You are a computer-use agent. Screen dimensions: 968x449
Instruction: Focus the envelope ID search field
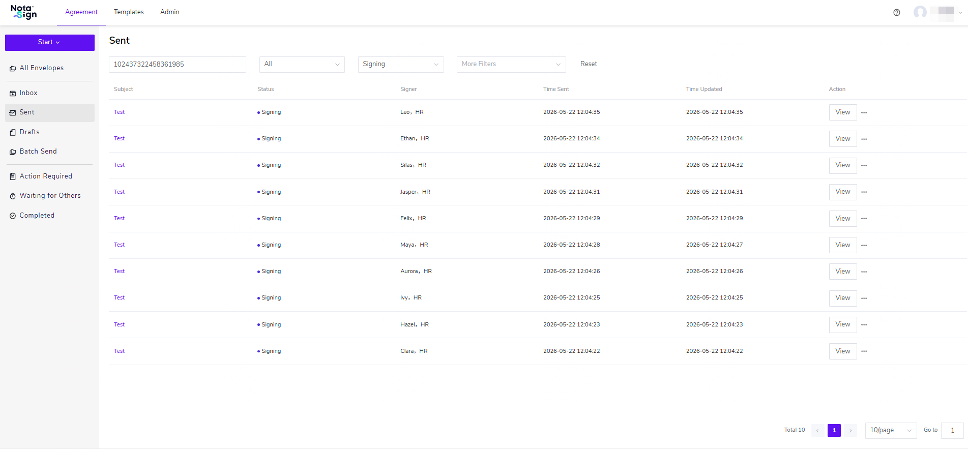178,65
